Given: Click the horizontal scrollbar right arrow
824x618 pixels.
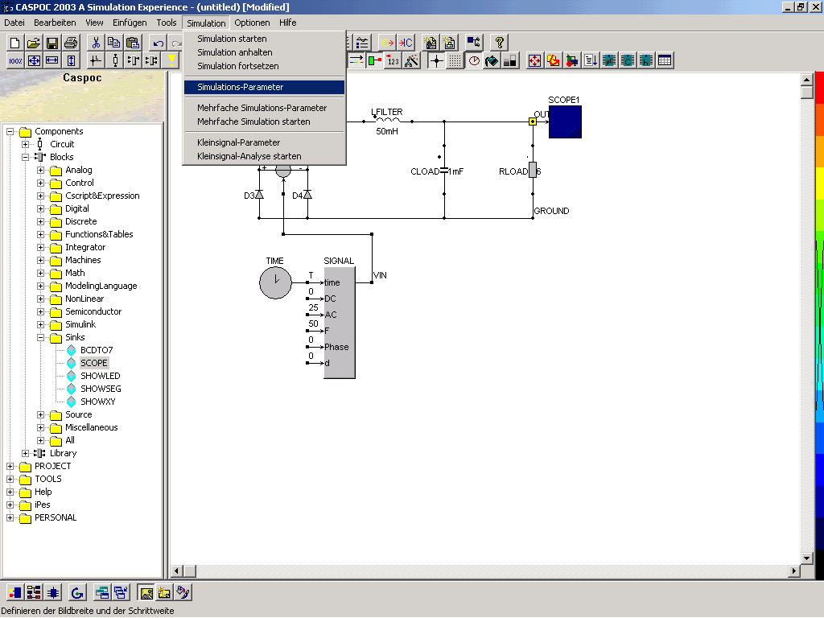Looking at the screenshot, I should pos(794,571).
